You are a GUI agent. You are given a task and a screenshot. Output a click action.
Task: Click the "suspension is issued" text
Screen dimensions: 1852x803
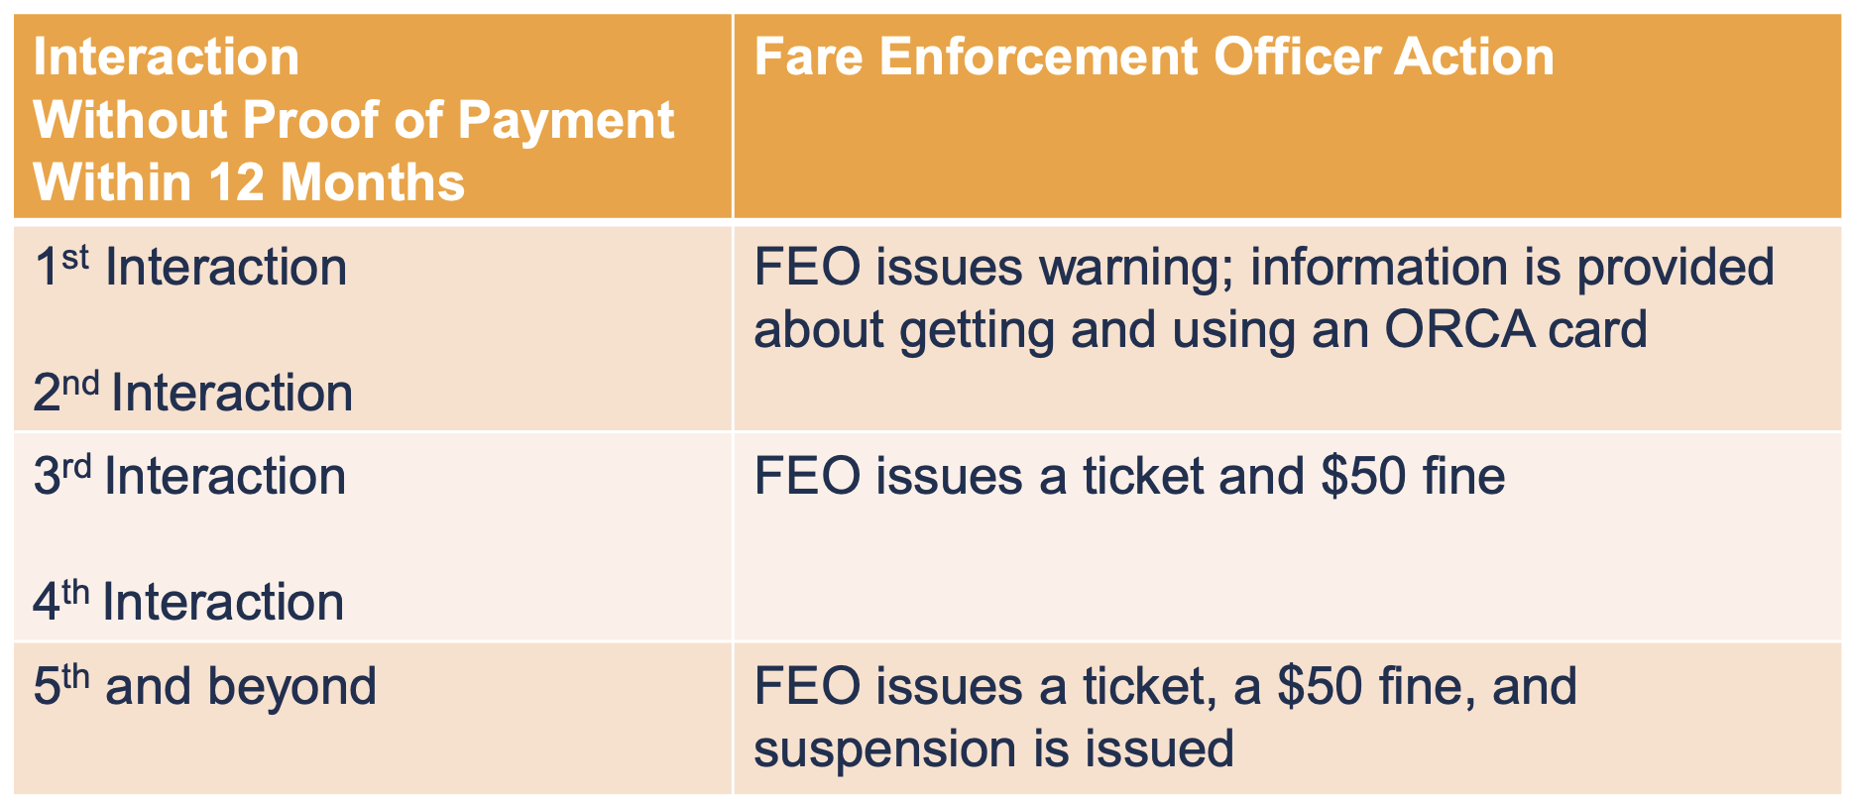tap(993, 748)
